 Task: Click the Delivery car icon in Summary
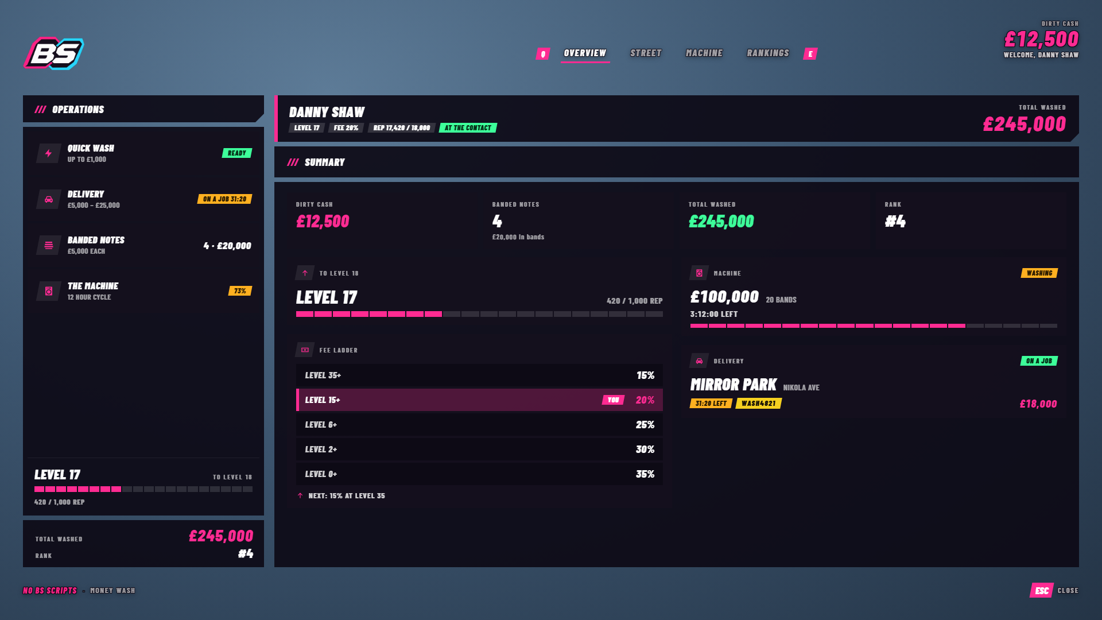(699, 361)
